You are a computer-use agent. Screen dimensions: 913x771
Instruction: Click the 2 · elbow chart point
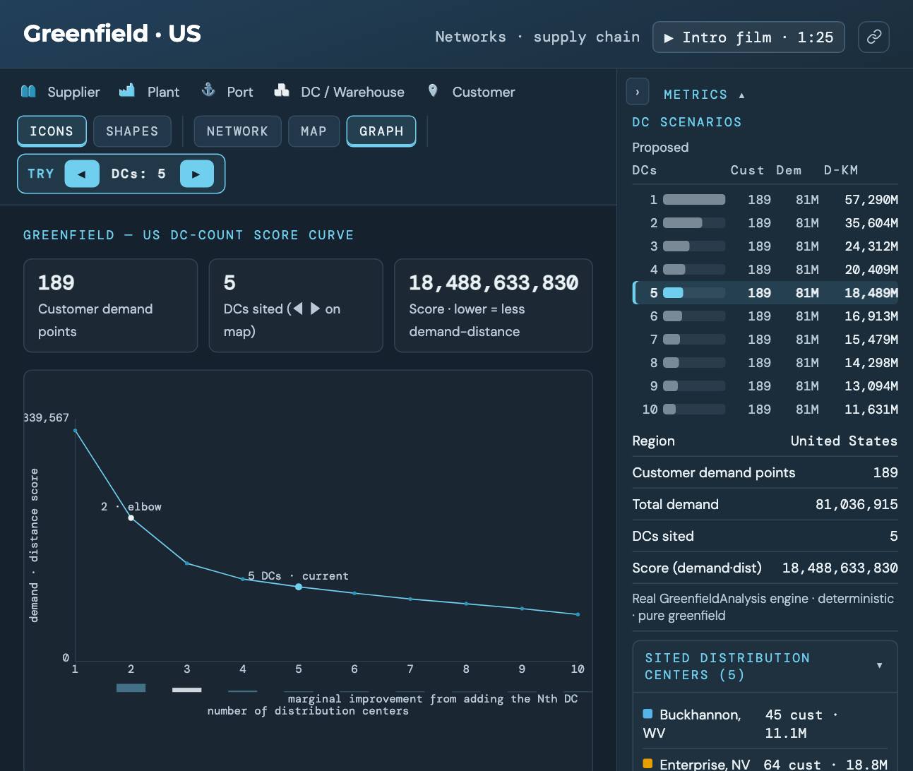(131, 518)
